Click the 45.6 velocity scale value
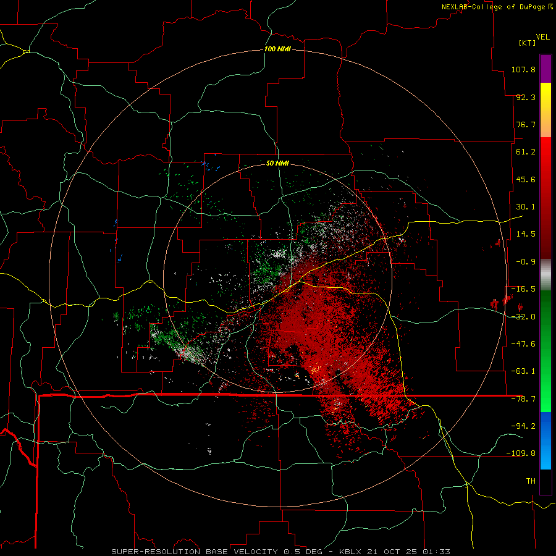556x556 pixels. pyautogui.click(x=526, y=179)
